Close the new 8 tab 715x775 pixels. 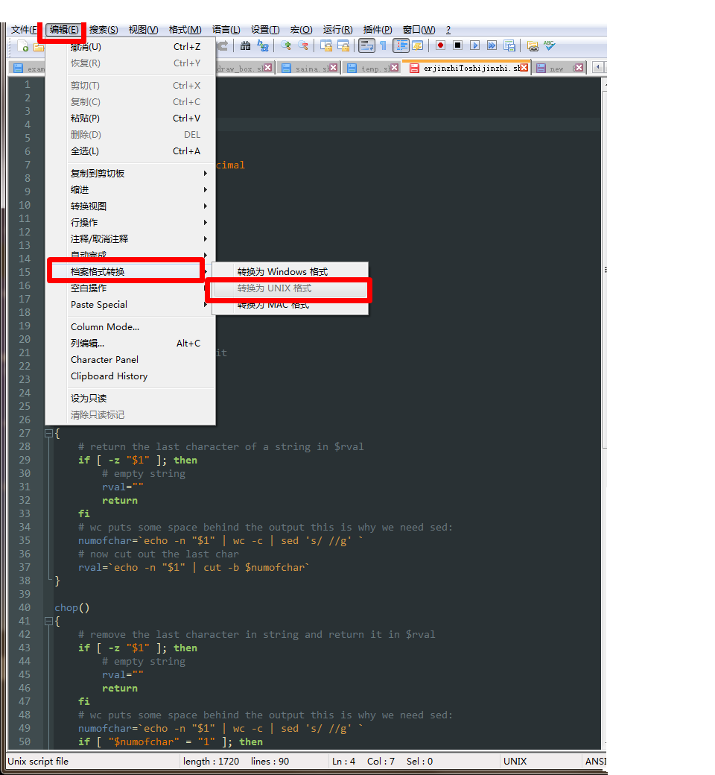579,68
